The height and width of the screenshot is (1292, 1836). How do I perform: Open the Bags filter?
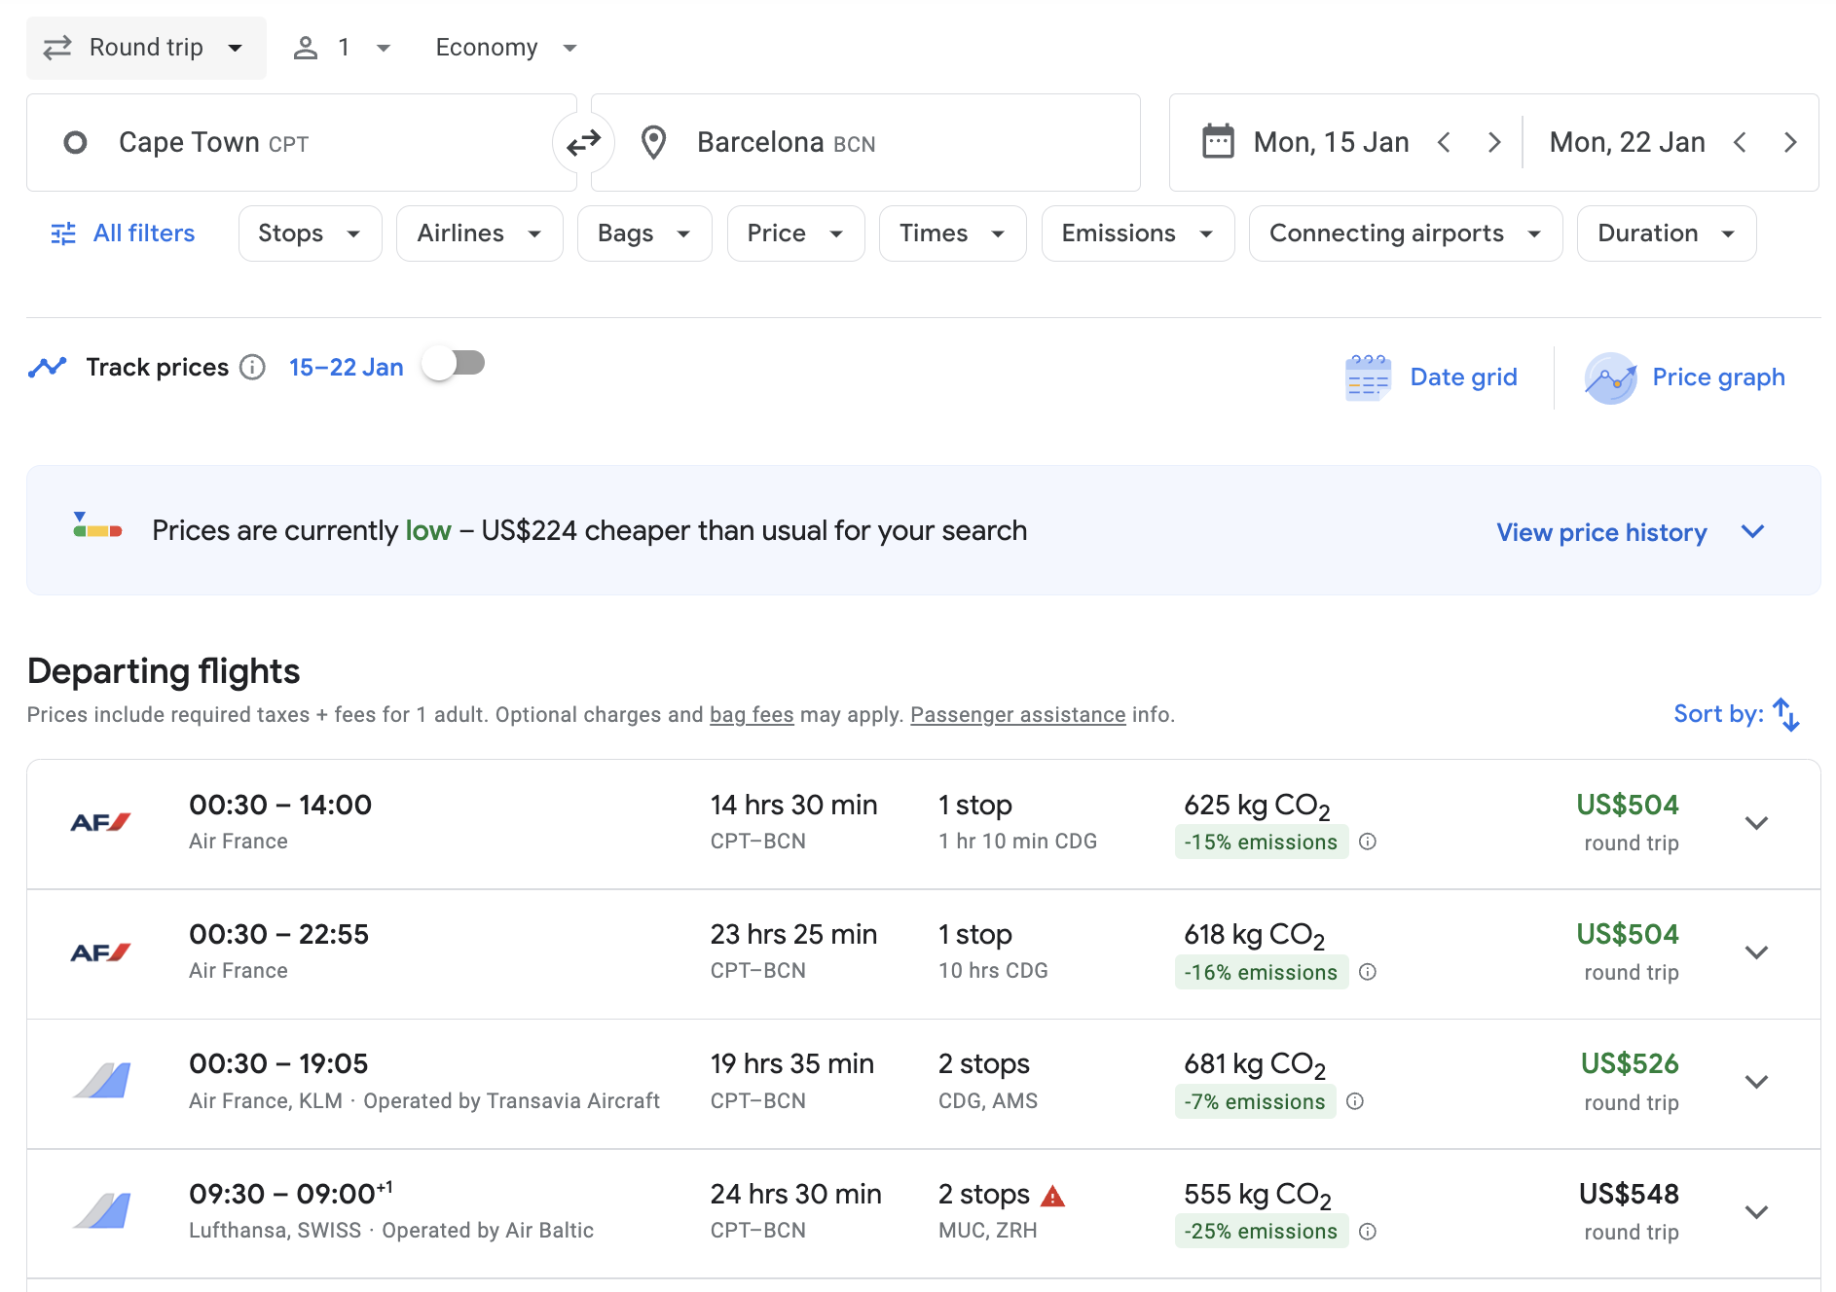coord(644,233)
